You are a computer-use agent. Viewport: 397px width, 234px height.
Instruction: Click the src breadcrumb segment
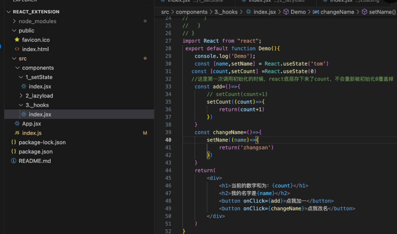[165, 12]
